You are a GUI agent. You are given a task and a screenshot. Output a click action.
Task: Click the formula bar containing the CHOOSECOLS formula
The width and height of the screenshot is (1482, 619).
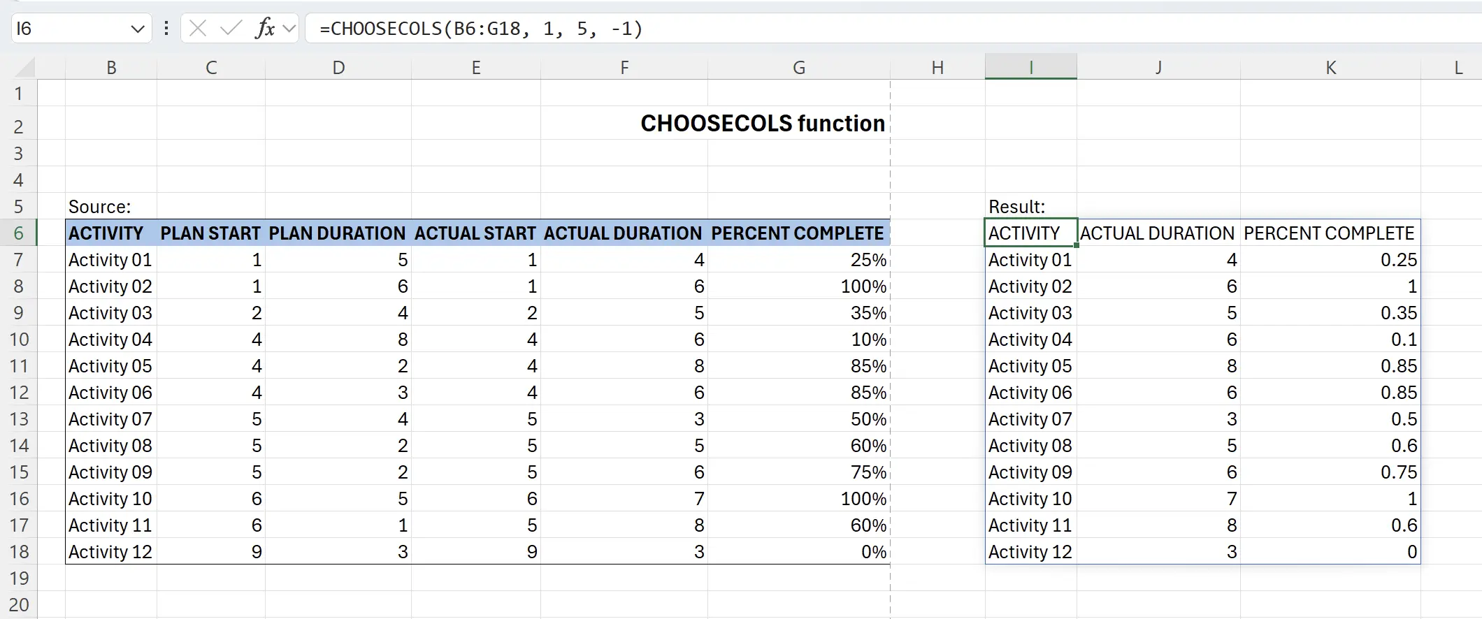coord(895,29)
